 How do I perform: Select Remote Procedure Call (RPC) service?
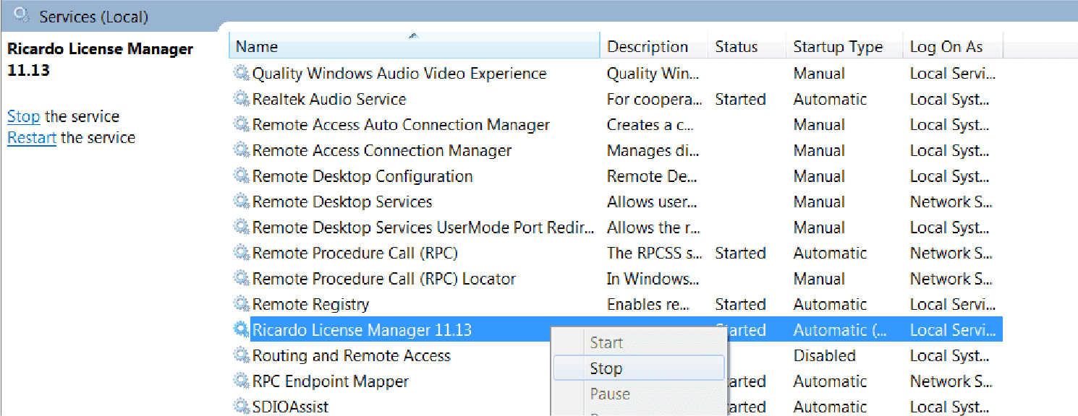point(616,253)
